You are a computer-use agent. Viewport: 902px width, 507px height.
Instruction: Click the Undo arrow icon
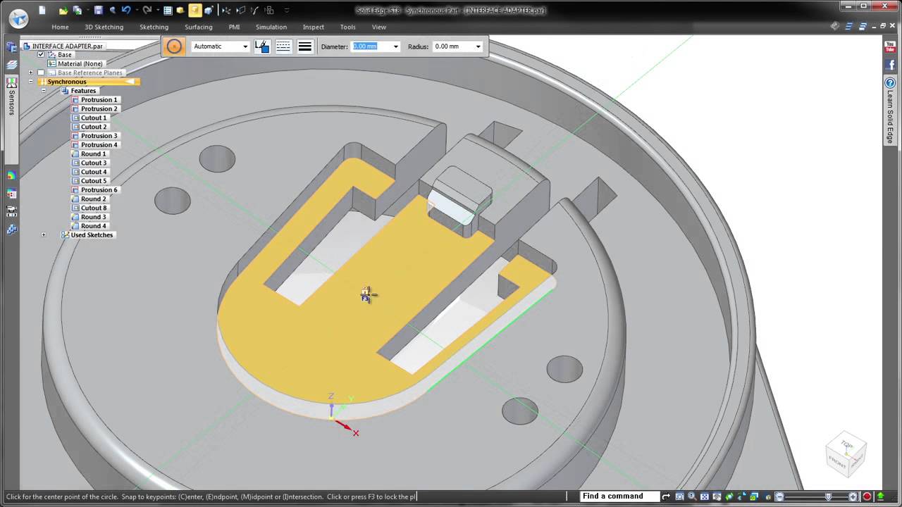coord(126,10)
